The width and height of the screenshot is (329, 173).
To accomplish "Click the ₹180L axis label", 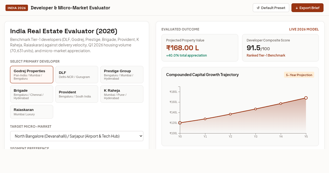I will (x=174, y=92).
